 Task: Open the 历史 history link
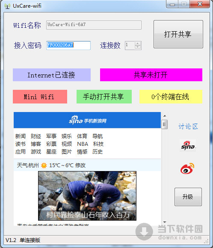point(98,152)
